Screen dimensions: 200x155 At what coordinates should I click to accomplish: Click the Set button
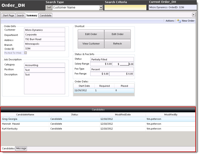[x=49, y=8]
